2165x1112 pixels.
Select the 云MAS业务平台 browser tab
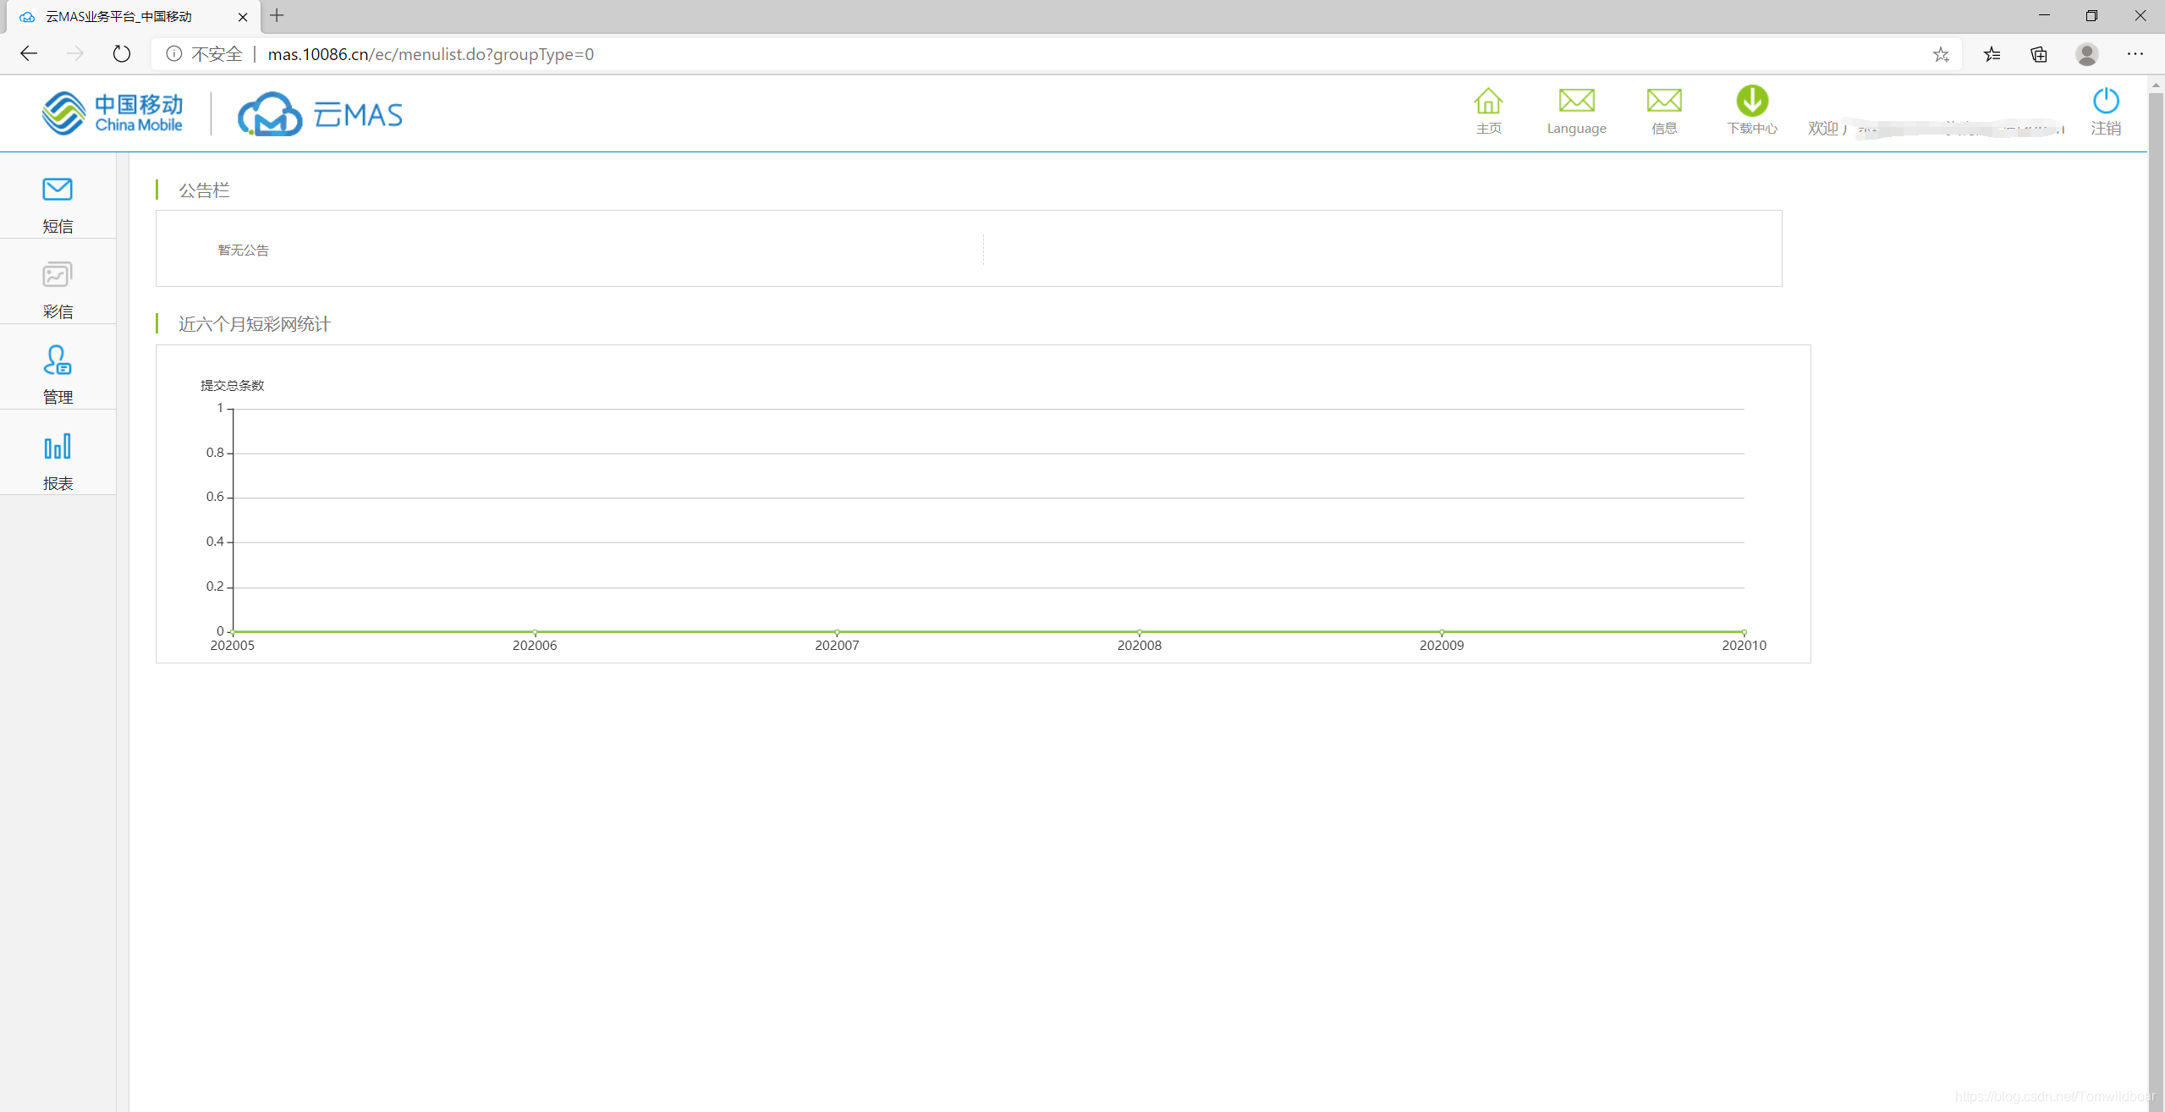tap(118, 16)
